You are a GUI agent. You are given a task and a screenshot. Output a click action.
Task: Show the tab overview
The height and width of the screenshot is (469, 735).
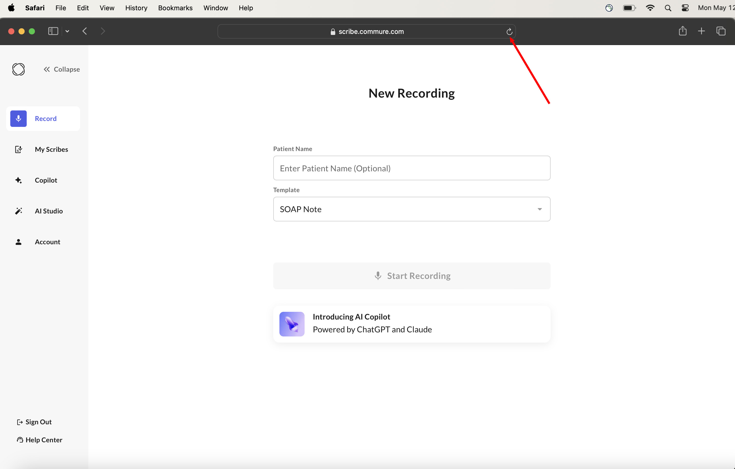tap(721, 31)
